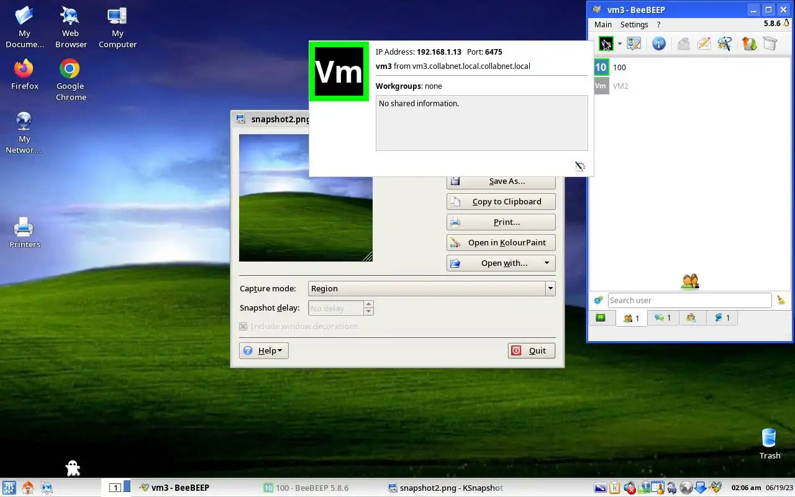Viewport: 795px width, 497px height.
Task: Click the write message envelope-with-pencil icon
Action: pyautogui.click(x=704, y=43)
